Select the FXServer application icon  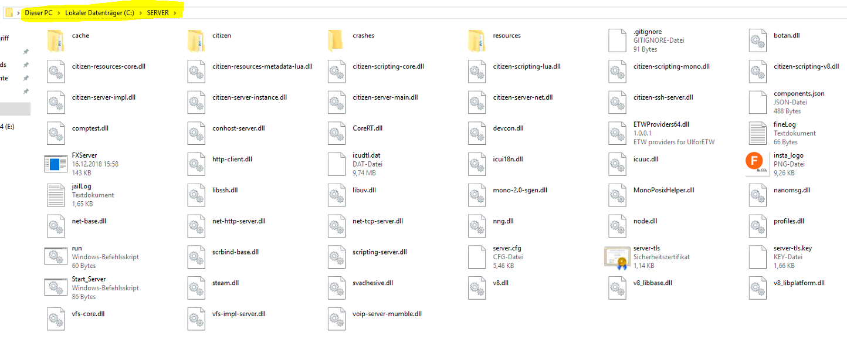(56, 164)
